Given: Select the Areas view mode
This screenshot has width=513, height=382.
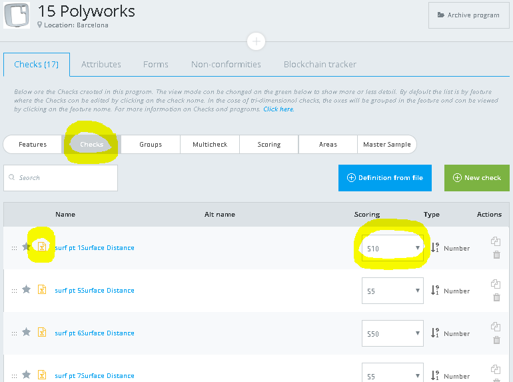Looking at the screenshot, I should pos(328,145).
